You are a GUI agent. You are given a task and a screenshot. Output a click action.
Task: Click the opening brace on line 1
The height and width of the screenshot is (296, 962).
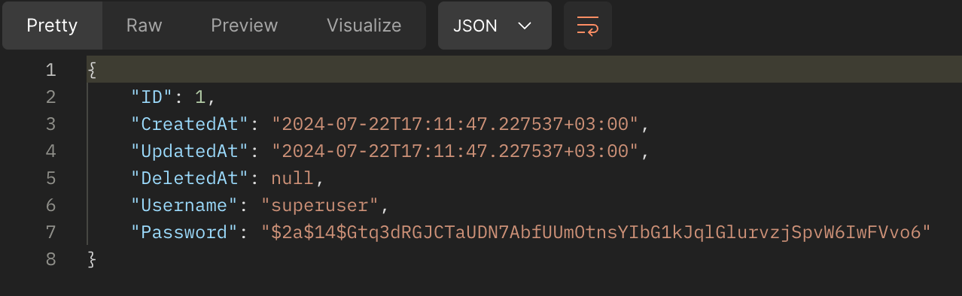(92, 70)
